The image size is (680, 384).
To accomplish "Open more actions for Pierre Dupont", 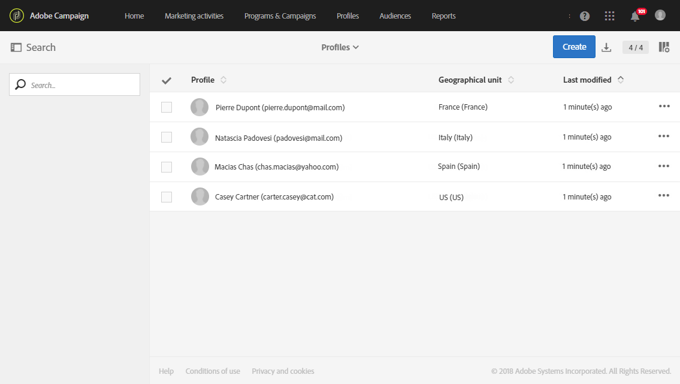I will [664, 107].
